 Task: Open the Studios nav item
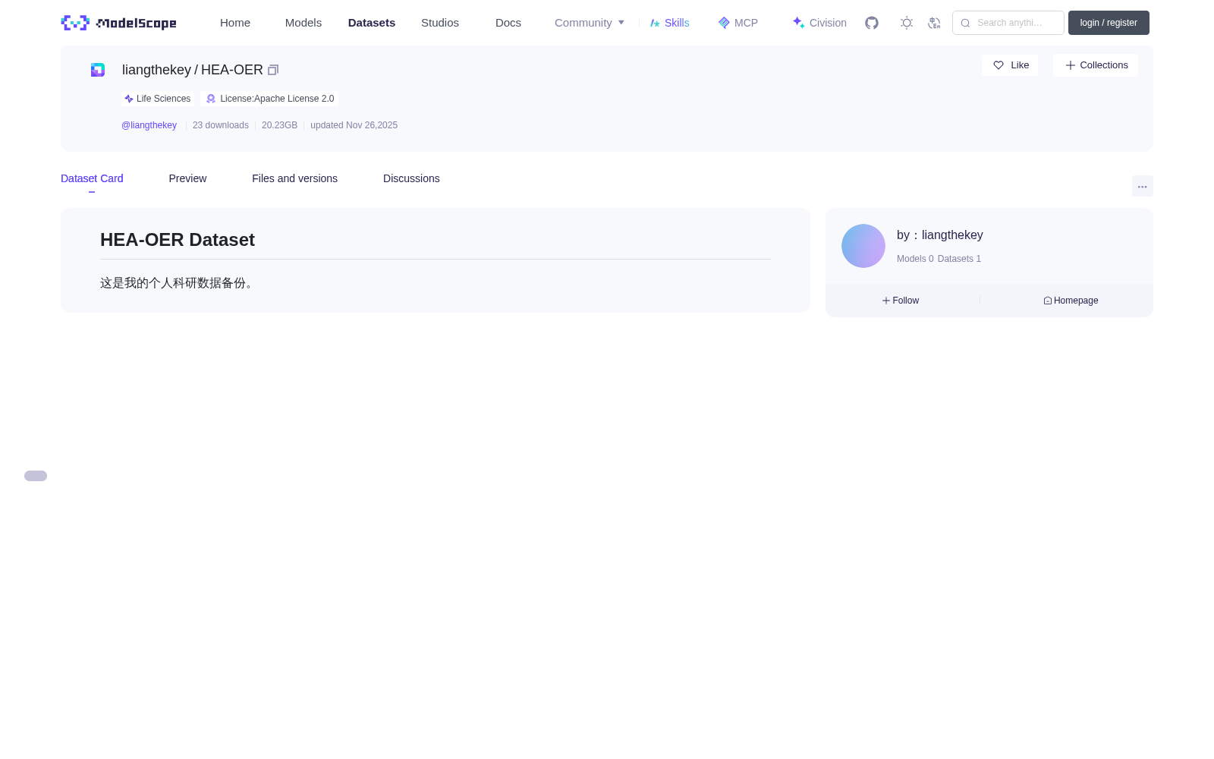pyautogui.click(x=440, y=23)
